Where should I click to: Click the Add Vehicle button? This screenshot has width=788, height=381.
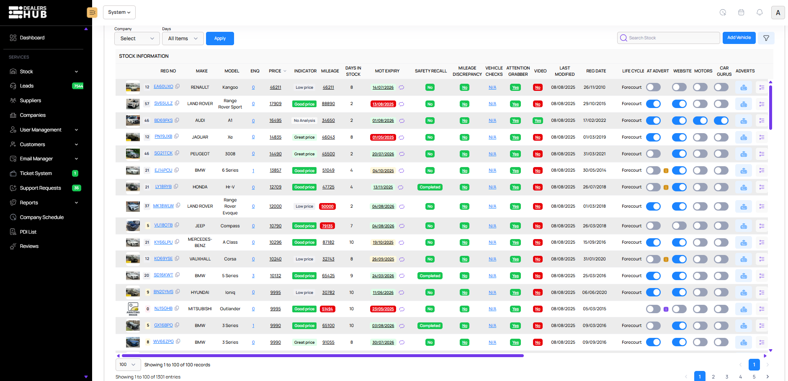(739, 38)
